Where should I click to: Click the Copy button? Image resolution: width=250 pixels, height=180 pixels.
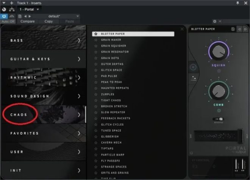point(48,21)
